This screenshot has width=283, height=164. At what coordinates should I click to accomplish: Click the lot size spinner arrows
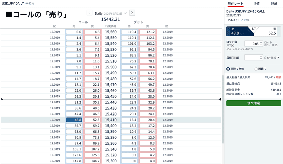[x=261, y=43]
